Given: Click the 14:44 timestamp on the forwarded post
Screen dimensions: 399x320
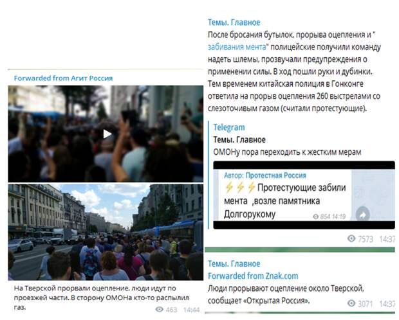Looking at the screenshot, I should tap(191, 310).
